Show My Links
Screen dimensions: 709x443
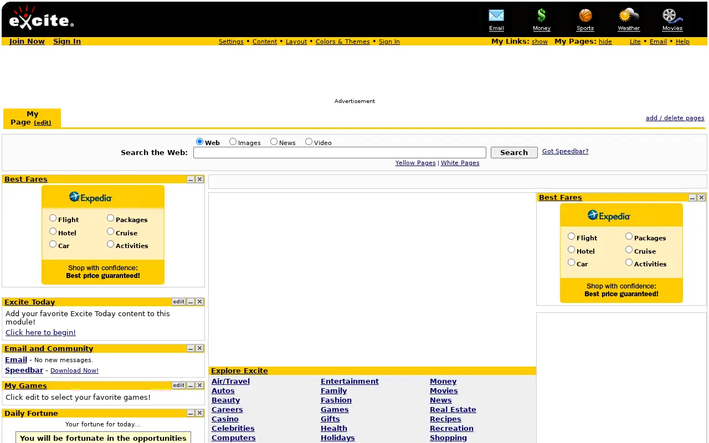click(540, 42)
